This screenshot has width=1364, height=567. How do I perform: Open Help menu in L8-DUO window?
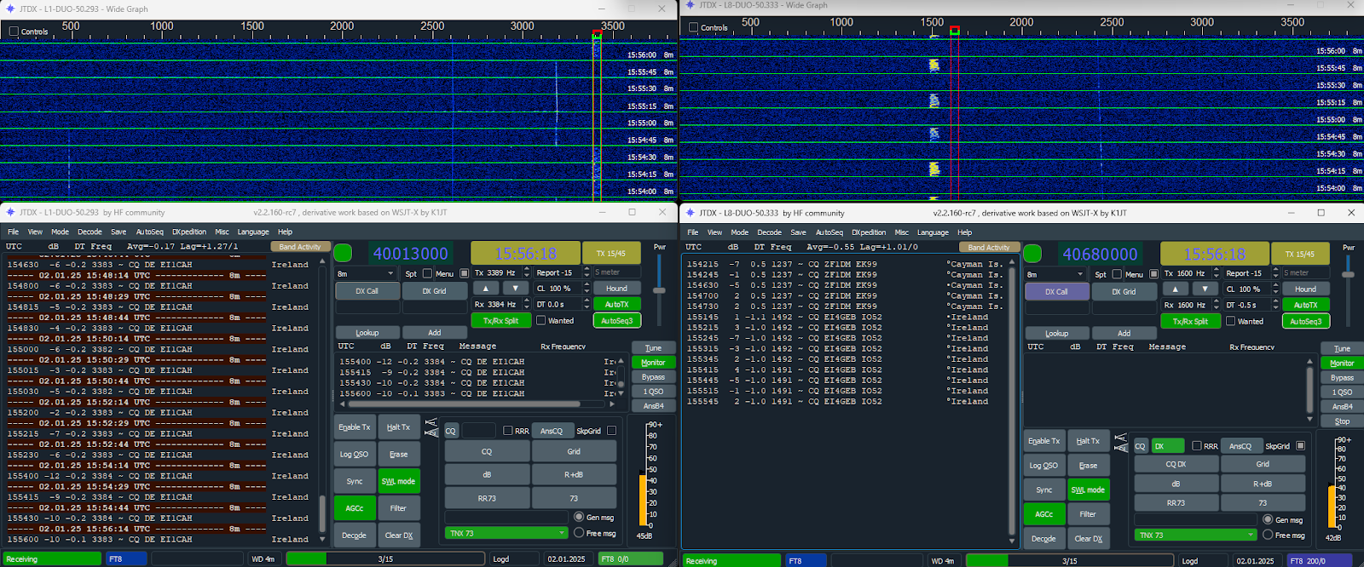[x=964, y=232]
